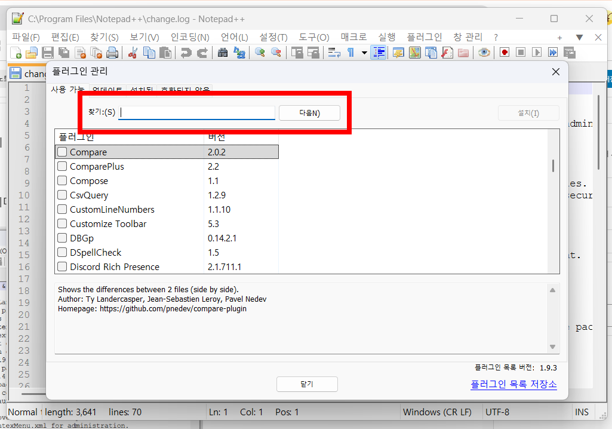Click the Undo arrow icon
This screenshot has width=612, height=429.
pos(186,53)
